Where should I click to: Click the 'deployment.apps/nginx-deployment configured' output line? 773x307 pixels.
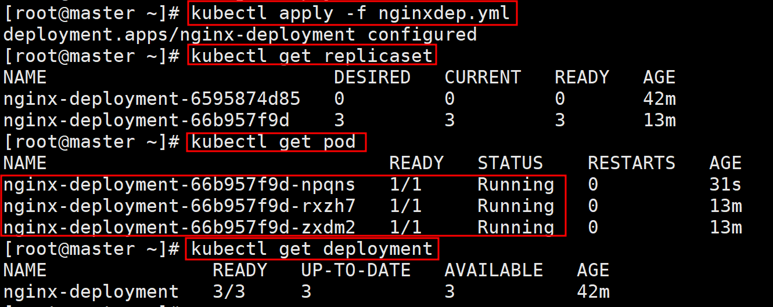(x=240, y=35)
